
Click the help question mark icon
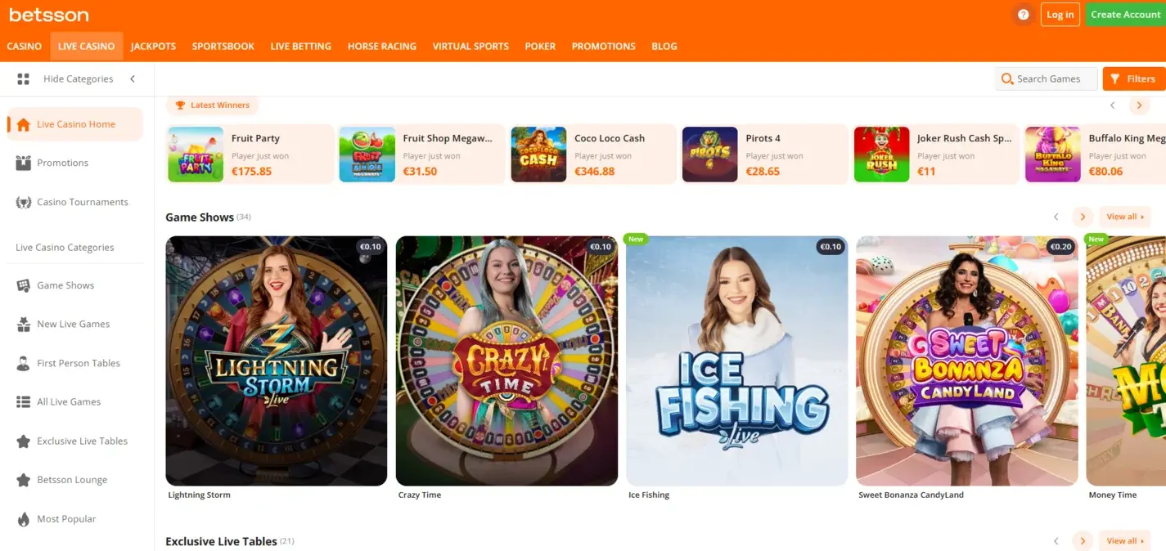[x=1023, y=15]
